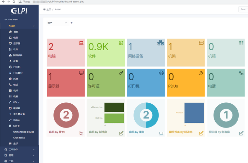Open the 资产 dashboard selector dropdown

pyautogui.click(x=58, y=23)
